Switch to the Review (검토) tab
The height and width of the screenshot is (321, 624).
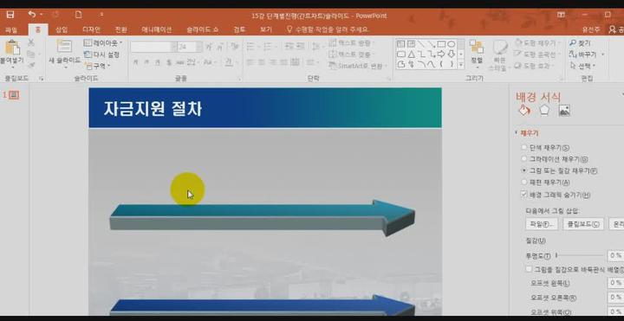[x=239, y=29]
